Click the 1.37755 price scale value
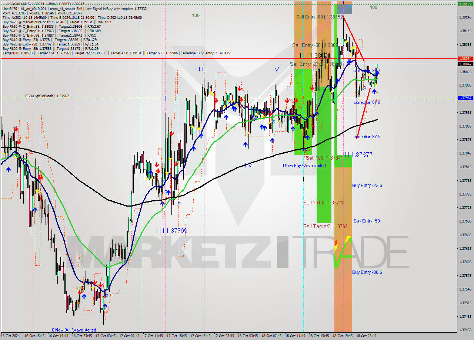 [465, 194]
